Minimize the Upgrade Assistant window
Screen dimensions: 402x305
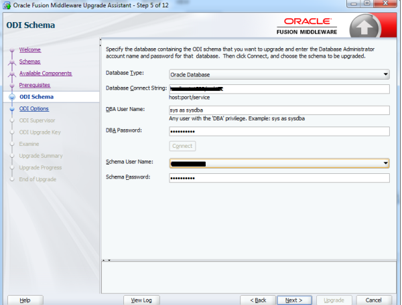tap(354, 3)
